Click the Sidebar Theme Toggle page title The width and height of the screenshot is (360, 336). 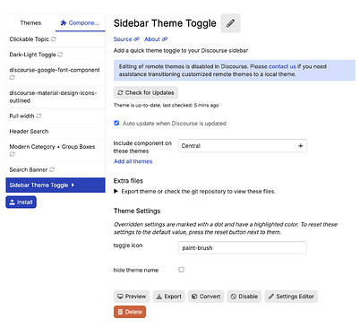click(165, 23)
